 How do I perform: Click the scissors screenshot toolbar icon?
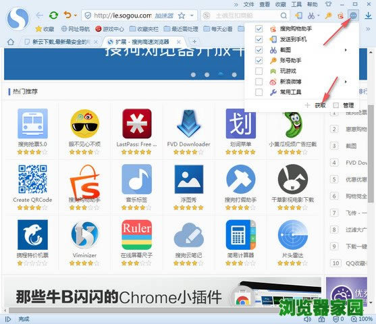tap(311, 16)
